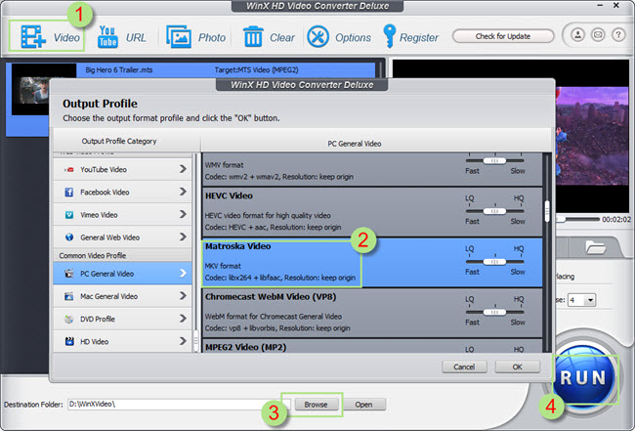
Task: Expand Facebook Video category arrow
Action: (x=183, y=192)
